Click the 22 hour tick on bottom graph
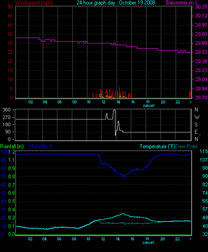This screenshot has width=208, height=252. (177, 239)
